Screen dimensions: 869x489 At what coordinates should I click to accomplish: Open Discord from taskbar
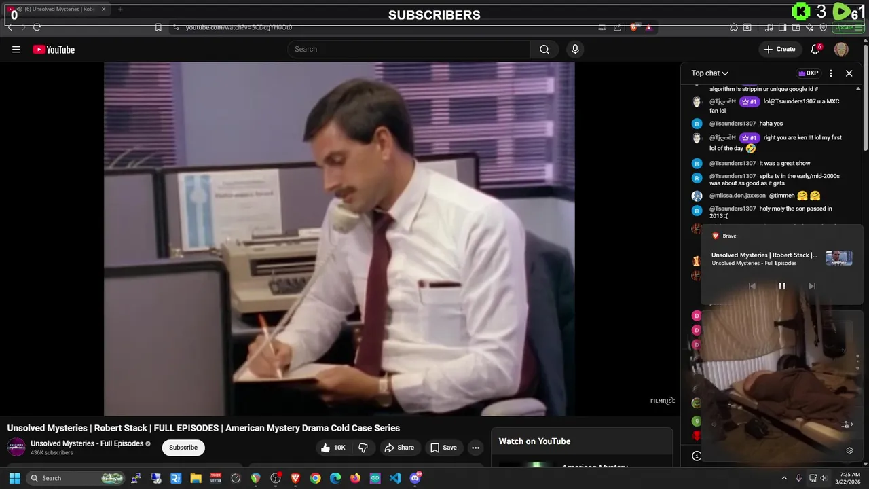point(415,478)
